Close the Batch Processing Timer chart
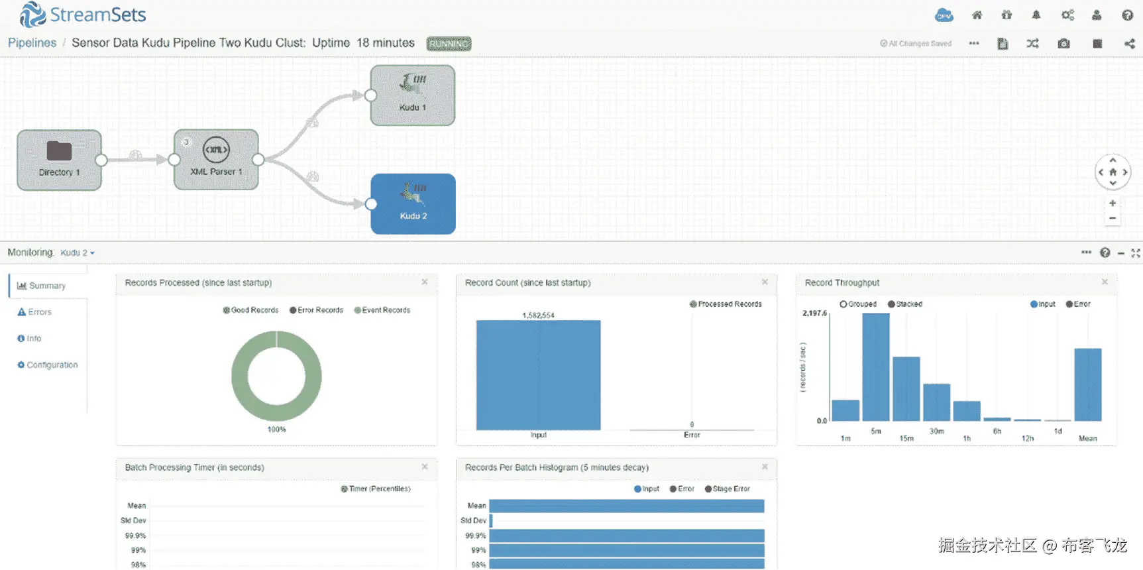 point(425,467)
